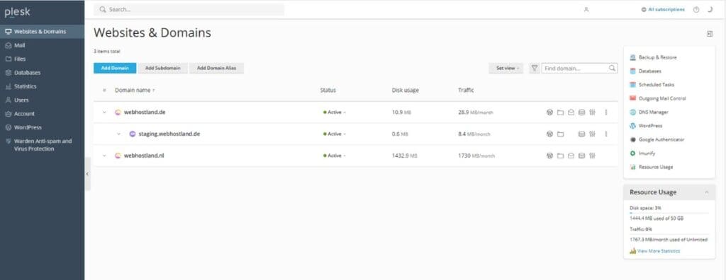Click the top Search field
The image size is (726, 280).
tap(189, 9)
